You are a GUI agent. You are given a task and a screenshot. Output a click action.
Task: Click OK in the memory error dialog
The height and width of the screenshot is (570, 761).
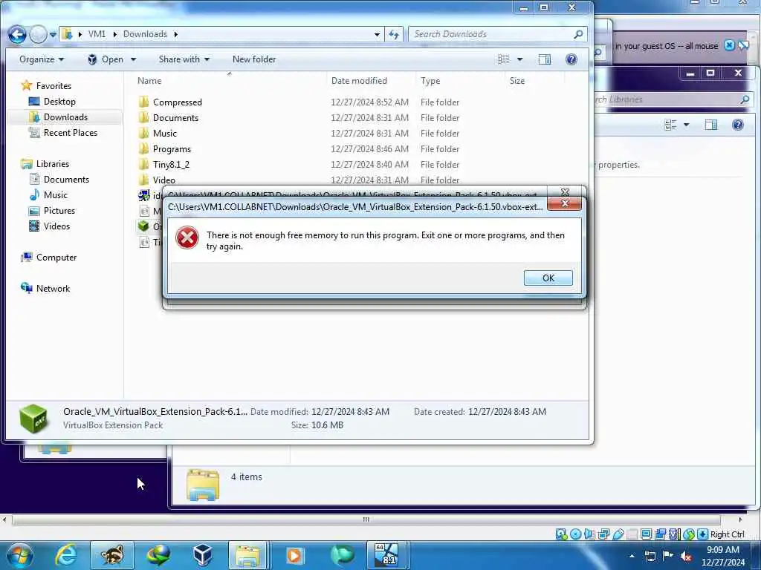[548, 278]
